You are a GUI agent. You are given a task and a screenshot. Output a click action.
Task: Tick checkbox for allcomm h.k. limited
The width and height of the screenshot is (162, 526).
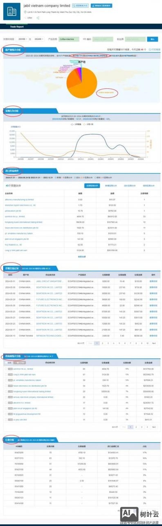point(6,403)
